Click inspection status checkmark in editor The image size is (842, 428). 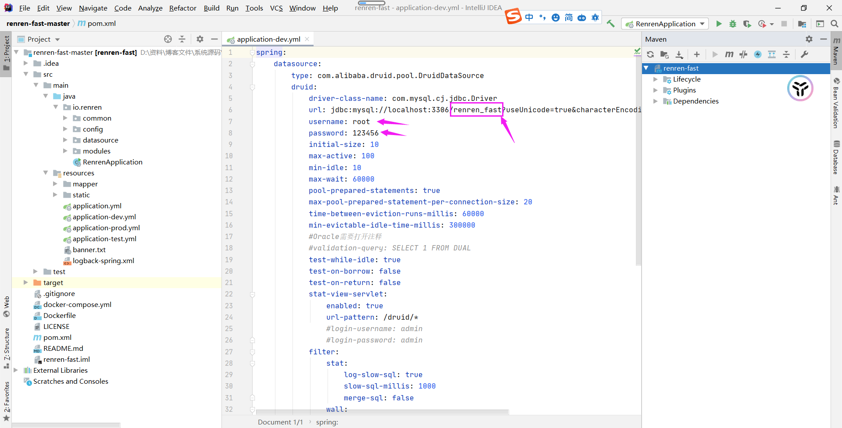tap(637, 52)
